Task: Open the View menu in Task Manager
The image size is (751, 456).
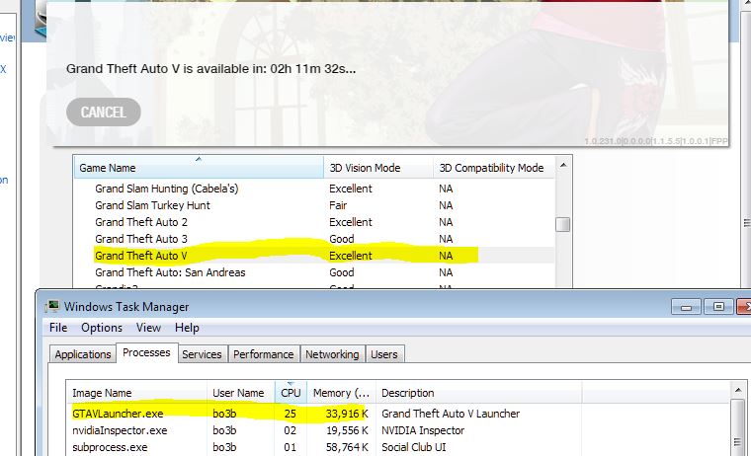Action: click(x=148, y=328)
